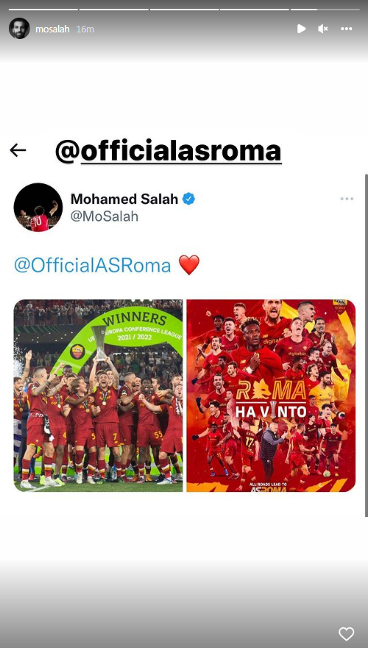This screenshot has height=648, width=368.
Task: Open the @officialasroma mention sticker
Action: (x=168, y=151)
